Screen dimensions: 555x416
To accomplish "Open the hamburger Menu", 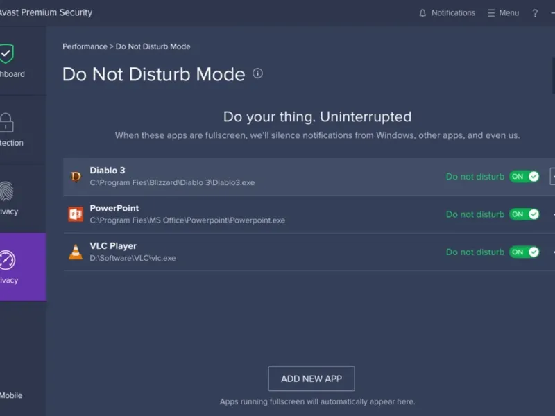I will (503, 13).
